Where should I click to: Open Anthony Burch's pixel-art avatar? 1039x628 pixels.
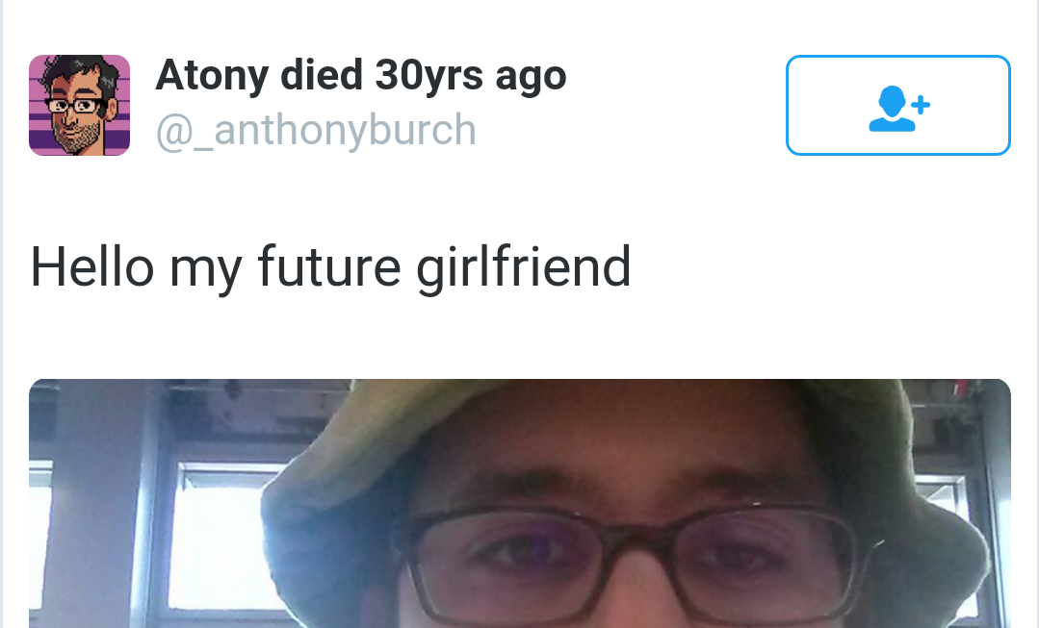[80, 105]
